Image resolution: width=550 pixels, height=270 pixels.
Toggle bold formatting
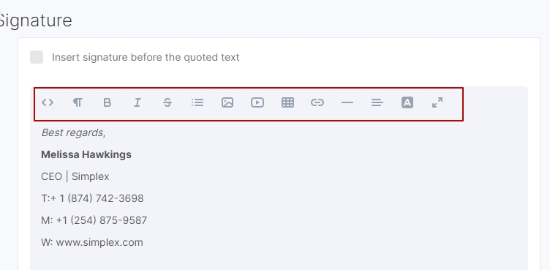108,102
